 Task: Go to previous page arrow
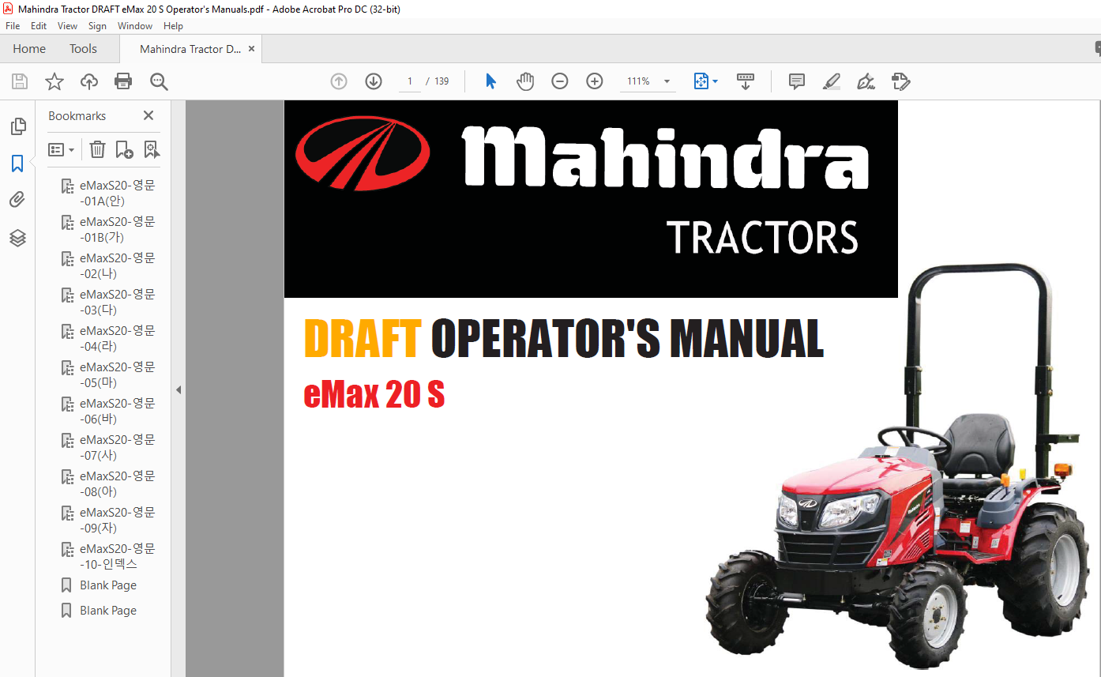339,81
